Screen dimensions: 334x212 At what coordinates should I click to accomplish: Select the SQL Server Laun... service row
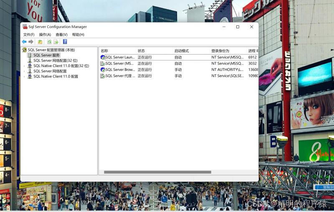pos(179,57)
